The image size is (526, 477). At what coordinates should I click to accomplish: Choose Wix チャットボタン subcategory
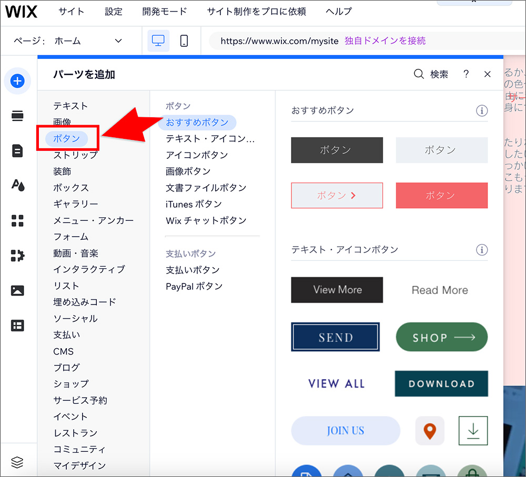point(206,220)
